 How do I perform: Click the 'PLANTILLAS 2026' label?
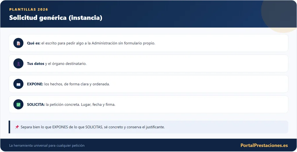click(29, 10)
